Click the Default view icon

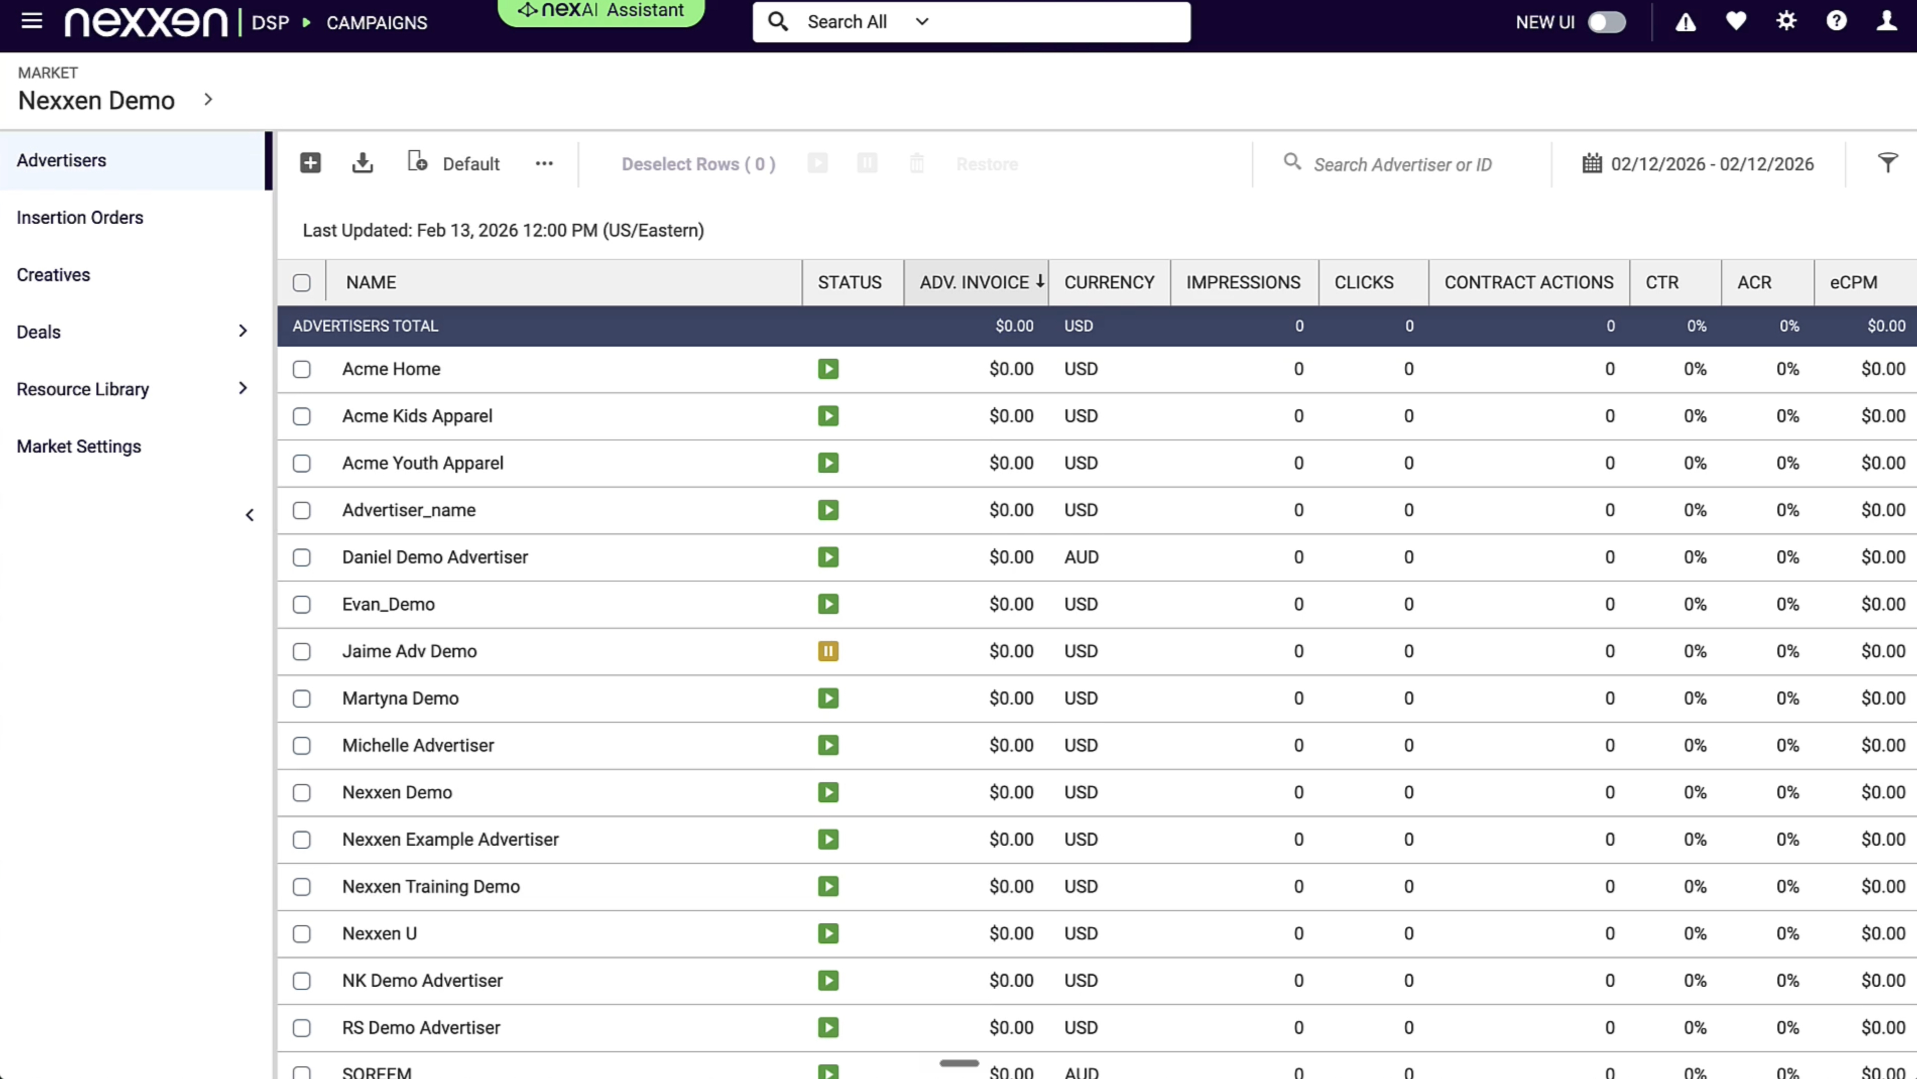tap(417, 161)
